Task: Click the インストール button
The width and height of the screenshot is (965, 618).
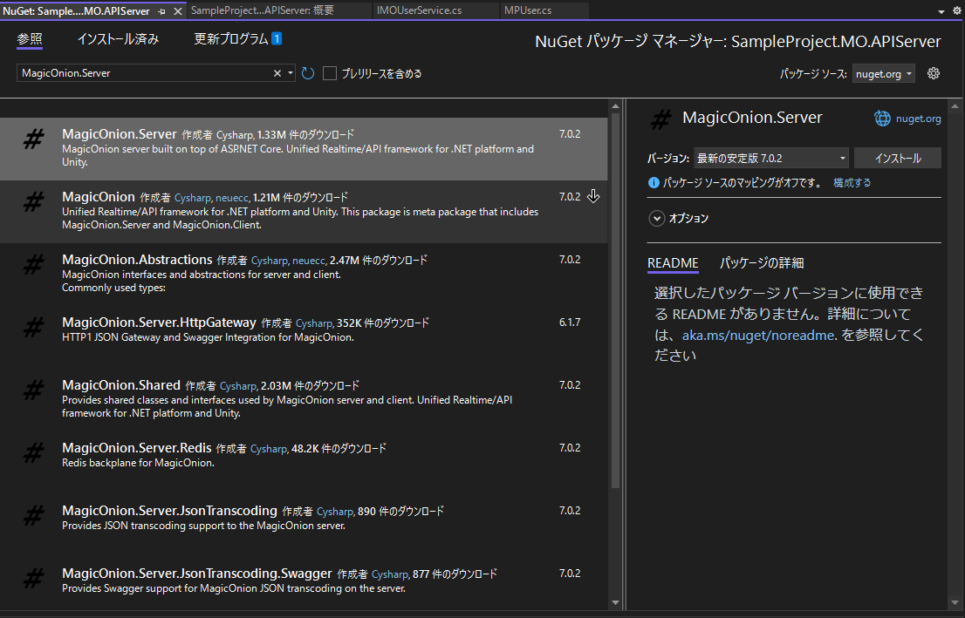Action: [x=897, y=158]
